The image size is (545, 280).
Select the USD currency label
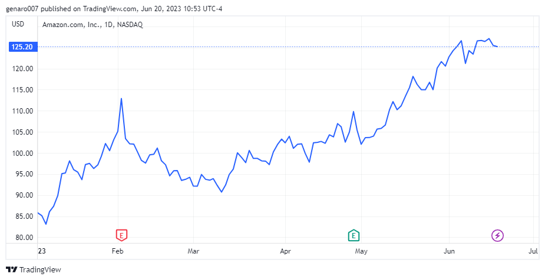[x=18, y=24]
